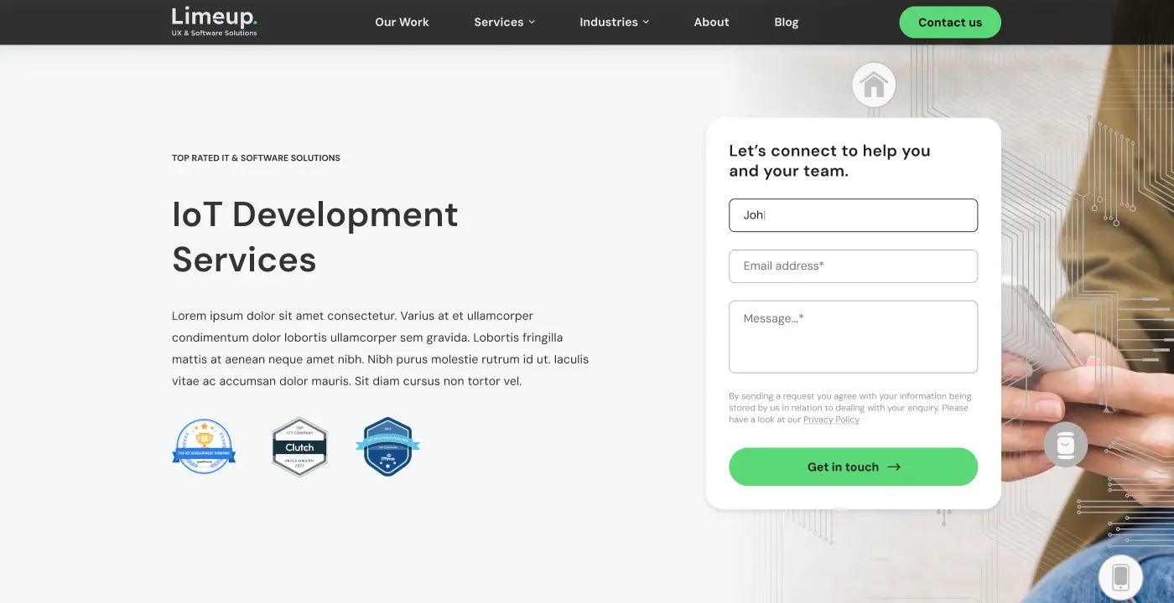
Task: Open the Our Work page
Action: coord(402,23)
